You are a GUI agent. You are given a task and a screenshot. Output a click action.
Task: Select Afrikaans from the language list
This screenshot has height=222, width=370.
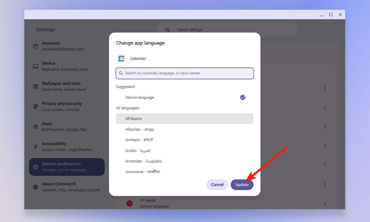coord(134,118)
